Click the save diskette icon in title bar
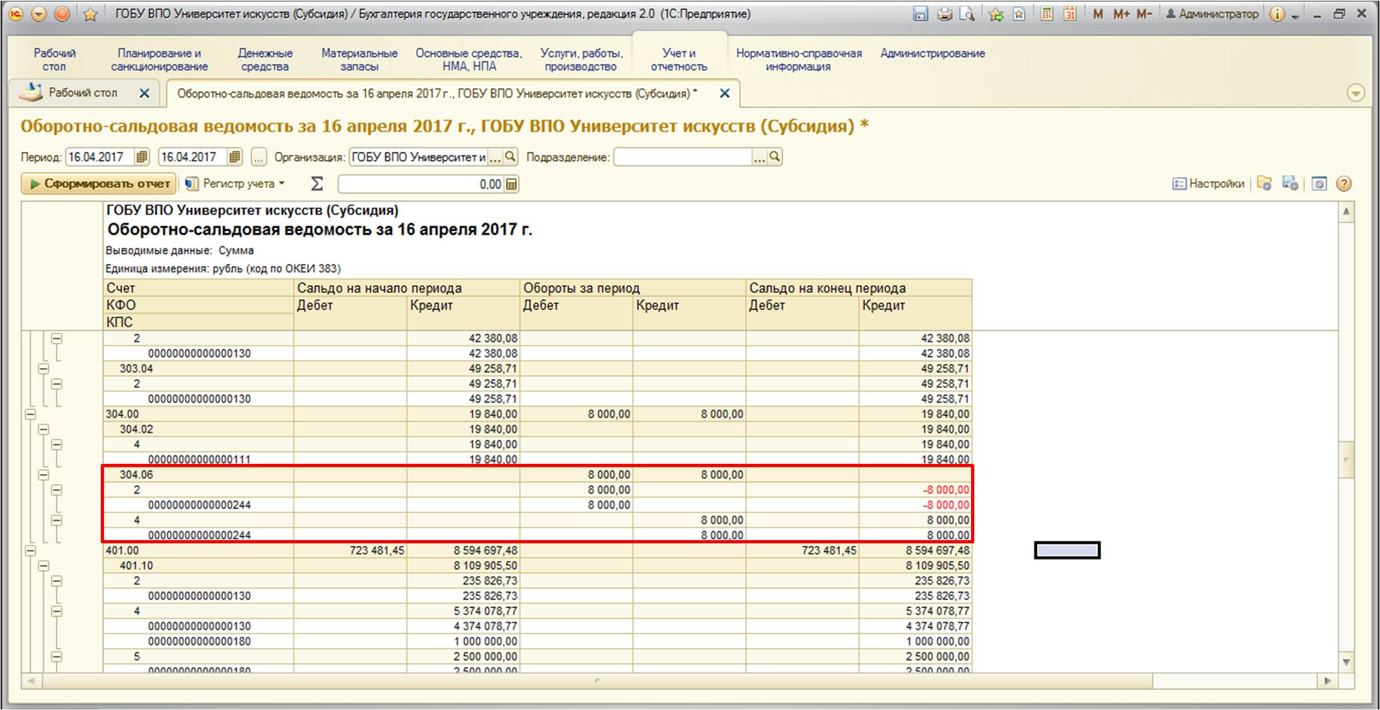Screen dimensions: 1380x710 (921, 14)
